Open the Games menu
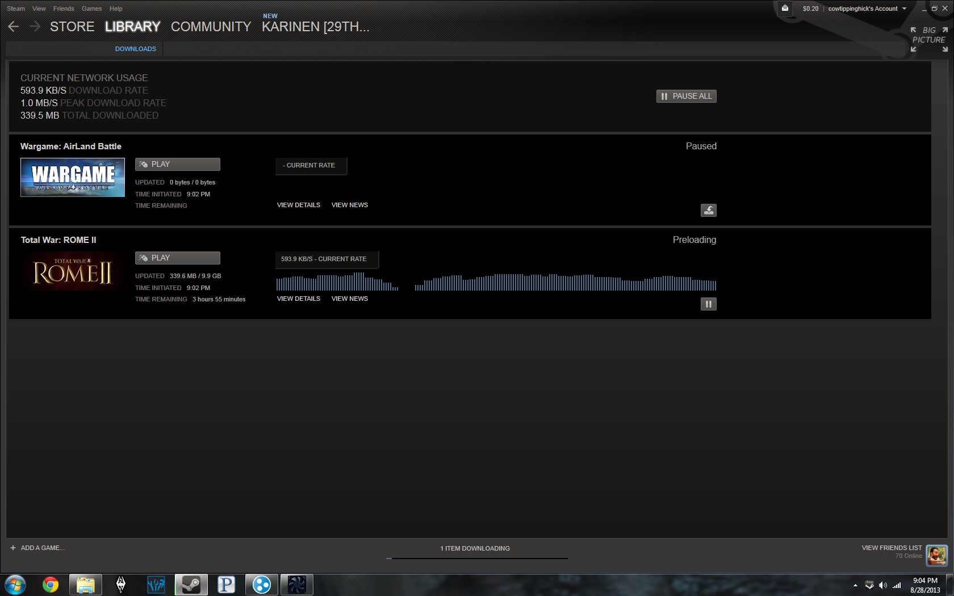 [x=91, y=9]
